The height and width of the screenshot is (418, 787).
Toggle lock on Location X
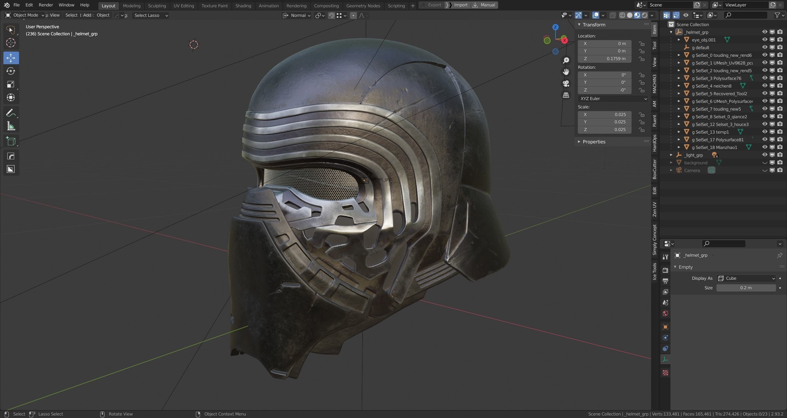641,44
